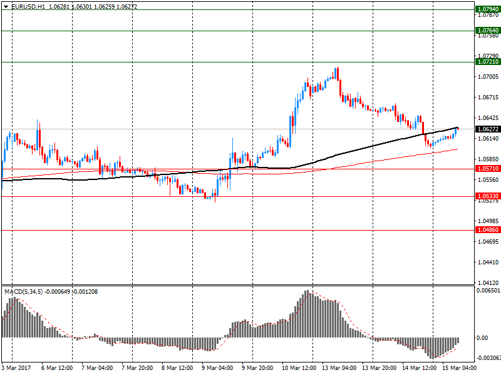Click the 1.04120 price scale value
The image size is (501, 375).
click(x=488, y=282)
